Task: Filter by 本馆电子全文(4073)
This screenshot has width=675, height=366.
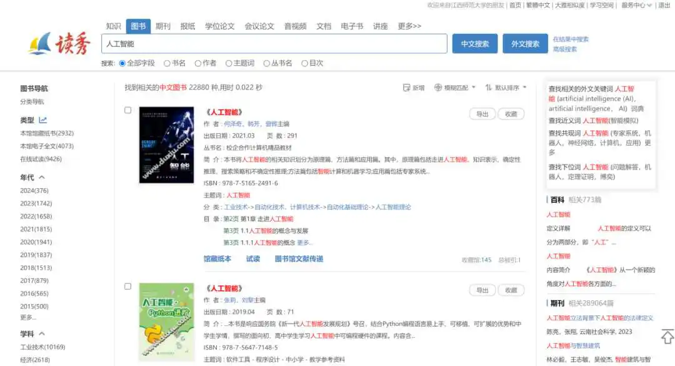Action: pos(47,146)
